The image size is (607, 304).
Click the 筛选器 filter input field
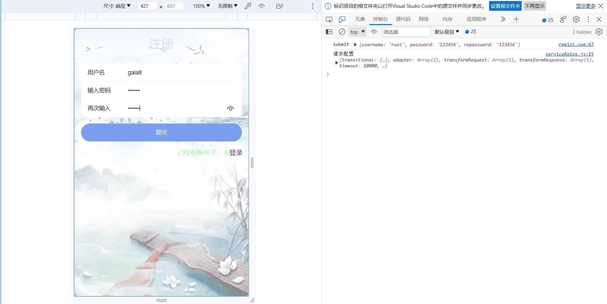coord(406,32)
